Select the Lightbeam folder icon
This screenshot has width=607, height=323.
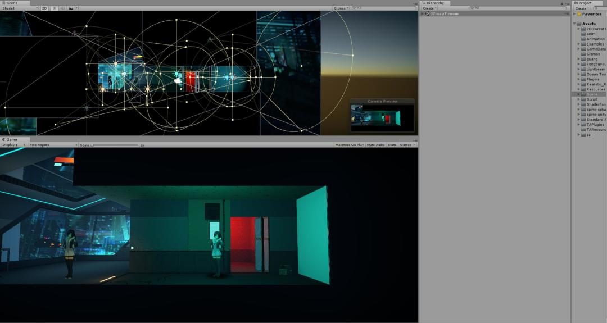(x=583, y=69)
